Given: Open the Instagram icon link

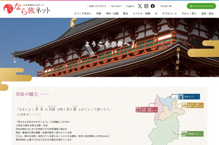Looking at the screenshot, I should (146, 6).
